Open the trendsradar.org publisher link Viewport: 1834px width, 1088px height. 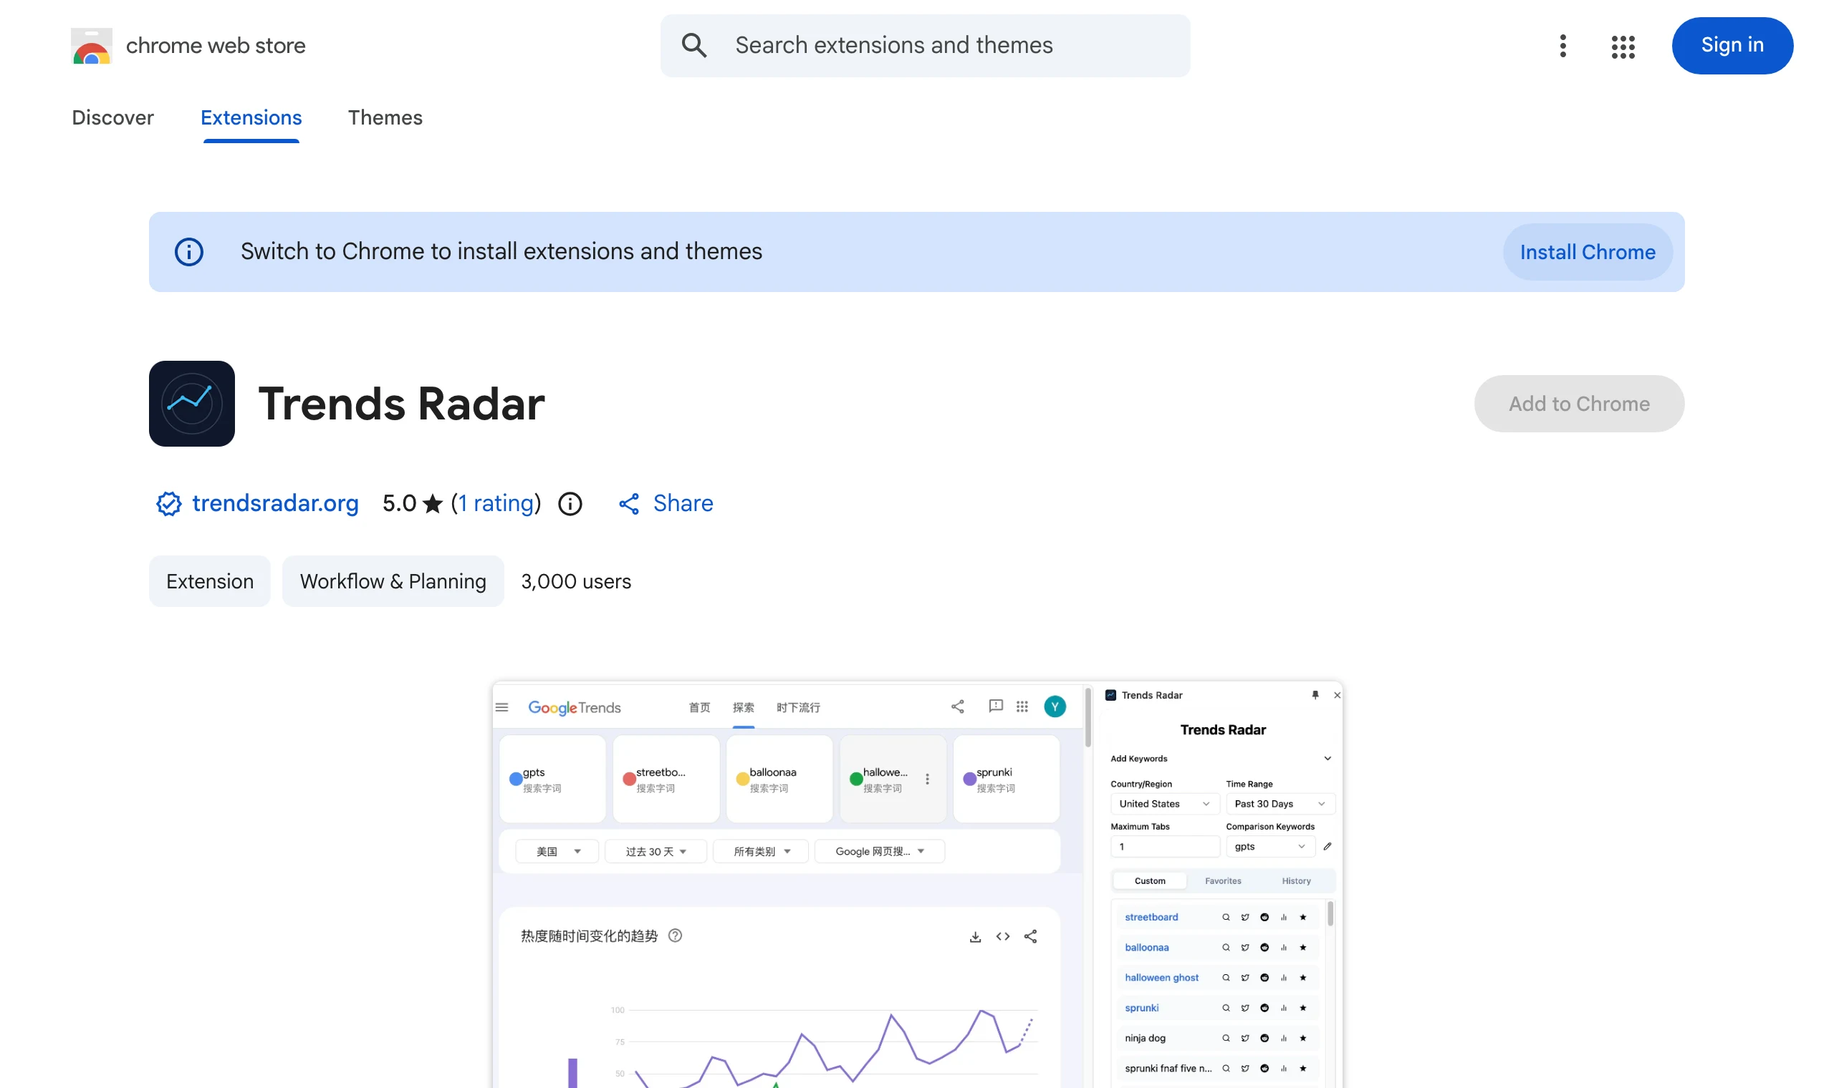275,504
